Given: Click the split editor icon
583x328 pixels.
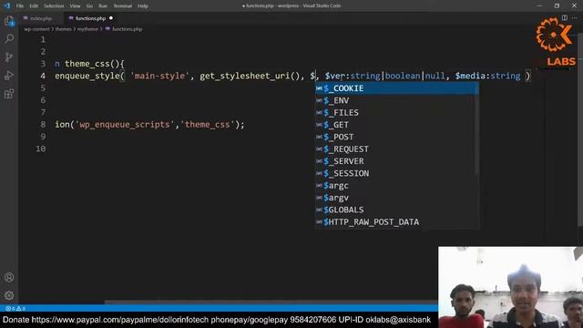Looking at the screenshot, I should pyautogui.click(x=565, y=18).
